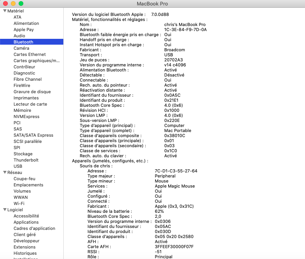Select SPI in the sidebar

coord(17,148)
